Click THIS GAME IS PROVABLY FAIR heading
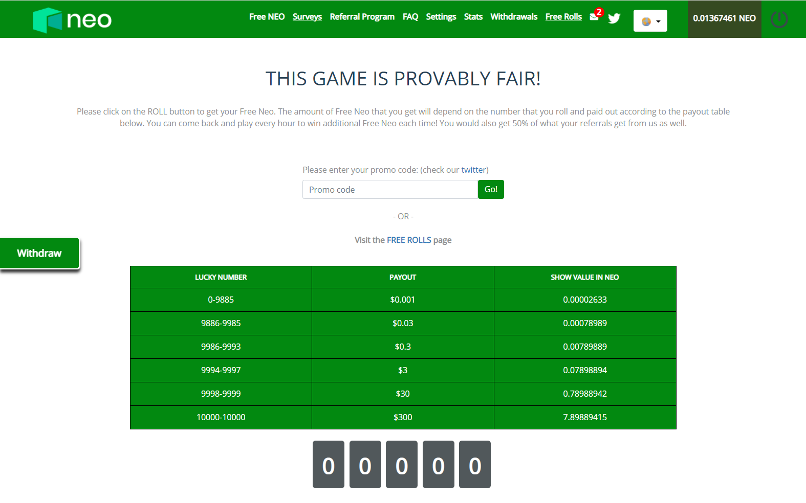 pyautogui.click(x=403, y=79)
